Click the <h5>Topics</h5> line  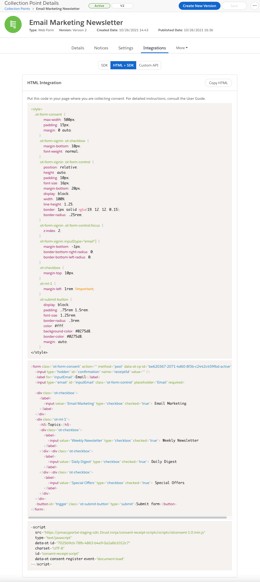click(x=55, y=425)
